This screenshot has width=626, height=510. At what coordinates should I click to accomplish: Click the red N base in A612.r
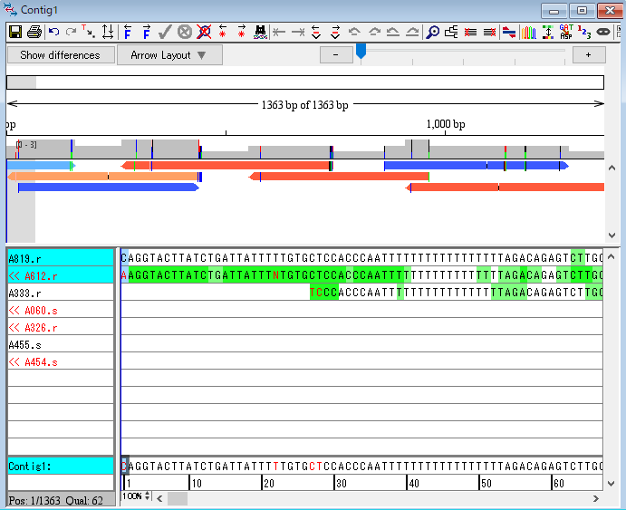point(276,275)
